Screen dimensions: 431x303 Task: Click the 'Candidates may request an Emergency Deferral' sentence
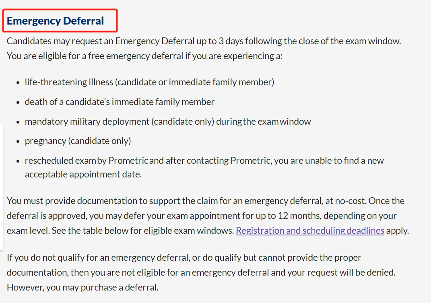point(204,41)
